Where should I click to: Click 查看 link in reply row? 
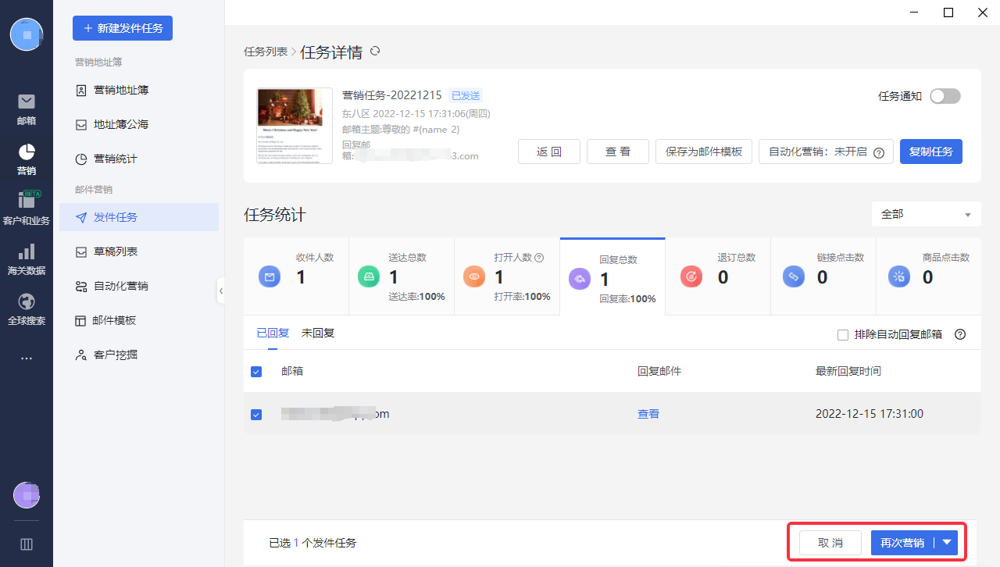click(x=648, y=414)
